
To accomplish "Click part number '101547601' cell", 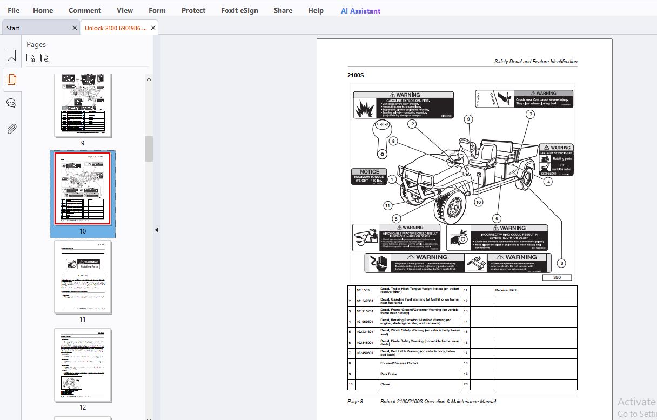I will click(367, 301).
